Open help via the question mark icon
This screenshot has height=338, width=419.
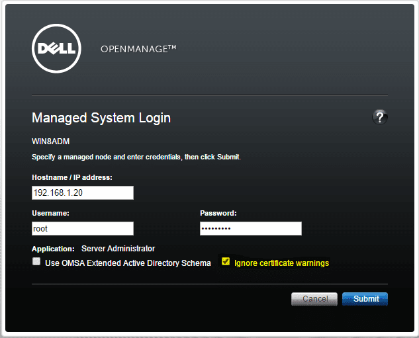coord(379,117)
